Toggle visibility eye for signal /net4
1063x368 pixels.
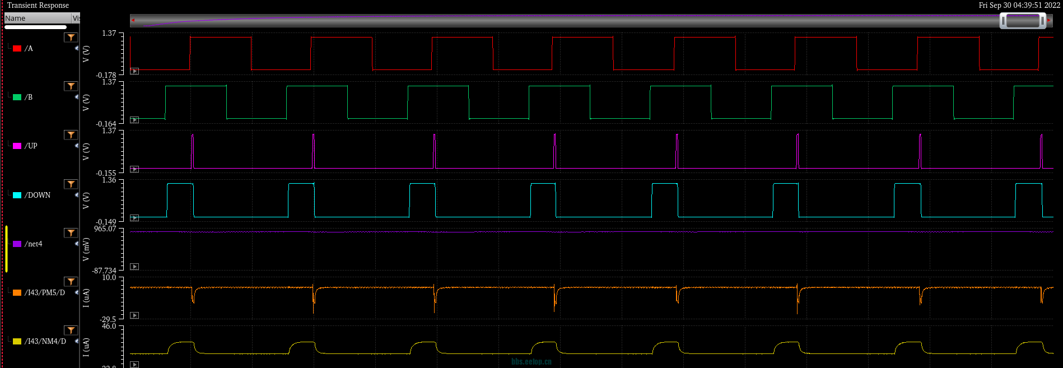[77, 244]
